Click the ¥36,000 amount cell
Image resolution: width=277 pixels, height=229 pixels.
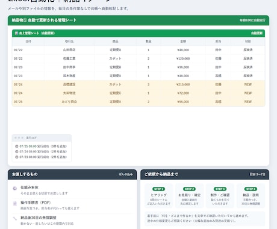tap(183, 67)
